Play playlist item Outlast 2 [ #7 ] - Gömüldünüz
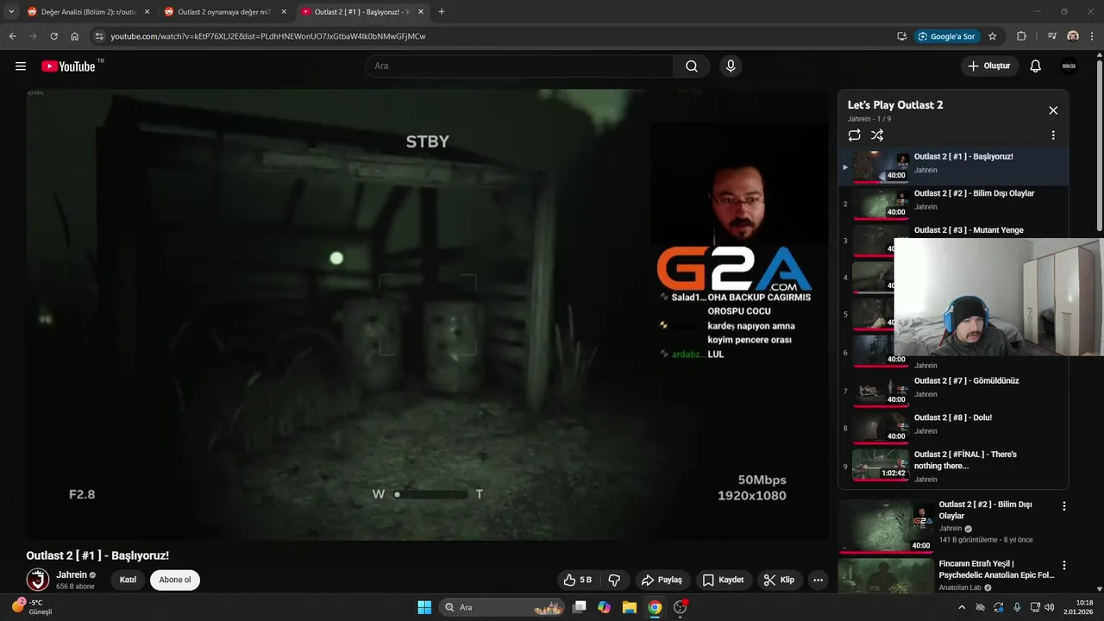 click(x=953, y=391)
